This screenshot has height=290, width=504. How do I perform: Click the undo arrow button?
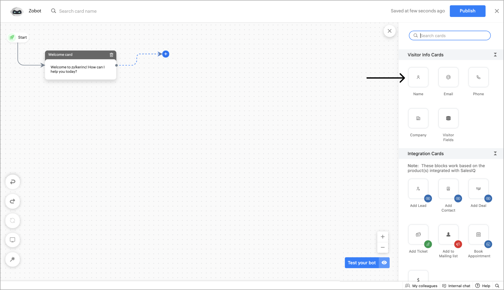coord(13,182)
